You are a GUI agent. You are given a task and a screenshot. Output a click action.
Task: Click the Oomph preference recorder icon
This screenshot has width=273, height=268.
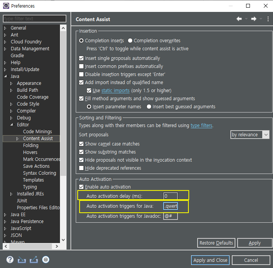click(46, 260)
